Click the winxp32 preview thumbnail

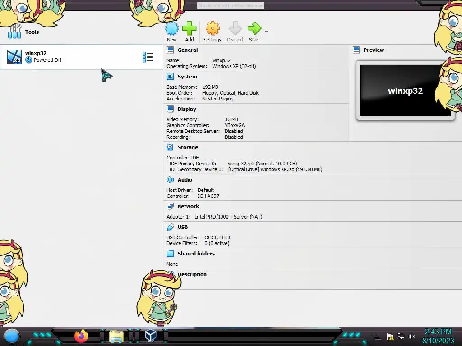(x=405, y=90)
